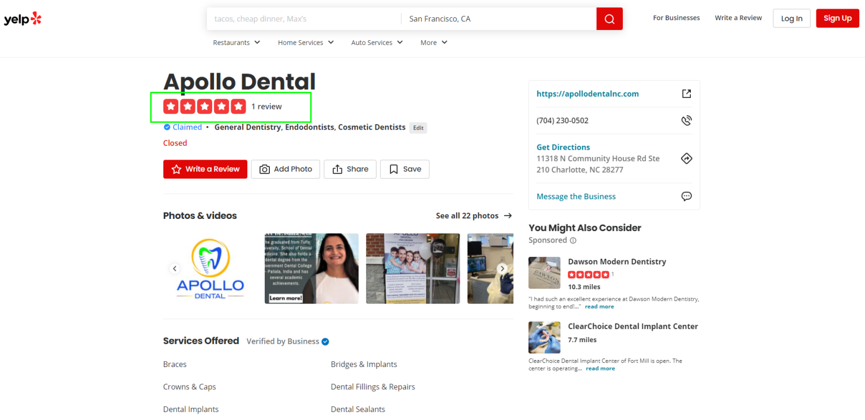Show previous photo with left arrow

tap(175, 268)
